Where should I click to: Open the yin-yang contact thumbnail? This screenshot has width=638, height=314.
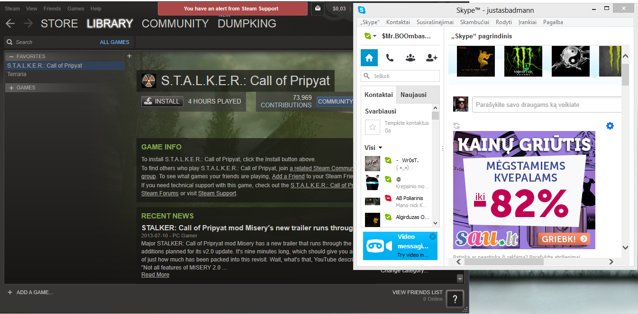571,61
